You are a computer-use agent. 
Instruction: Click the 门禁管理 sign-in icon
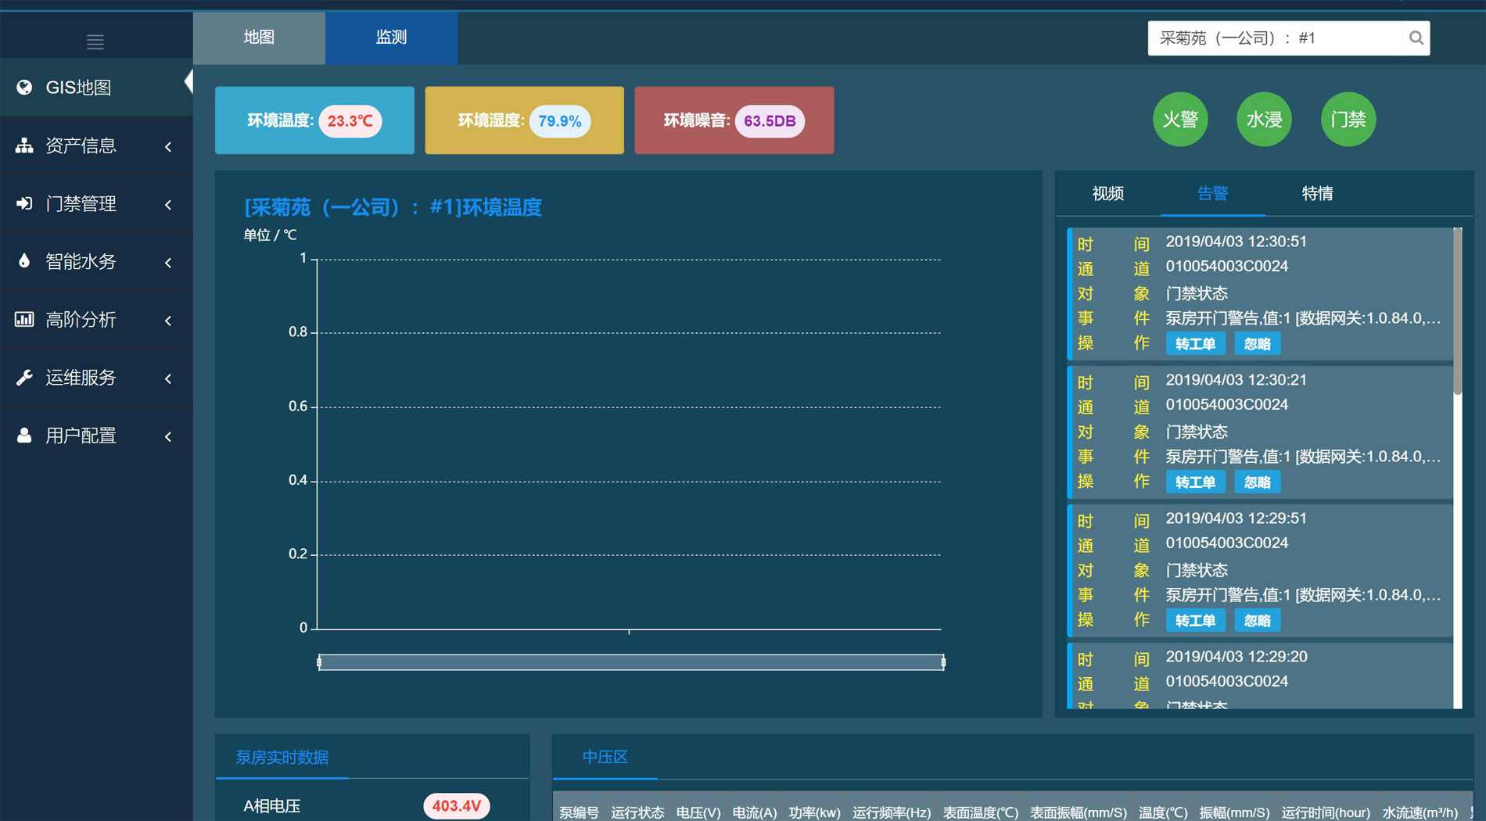click(x=24, y=203)
